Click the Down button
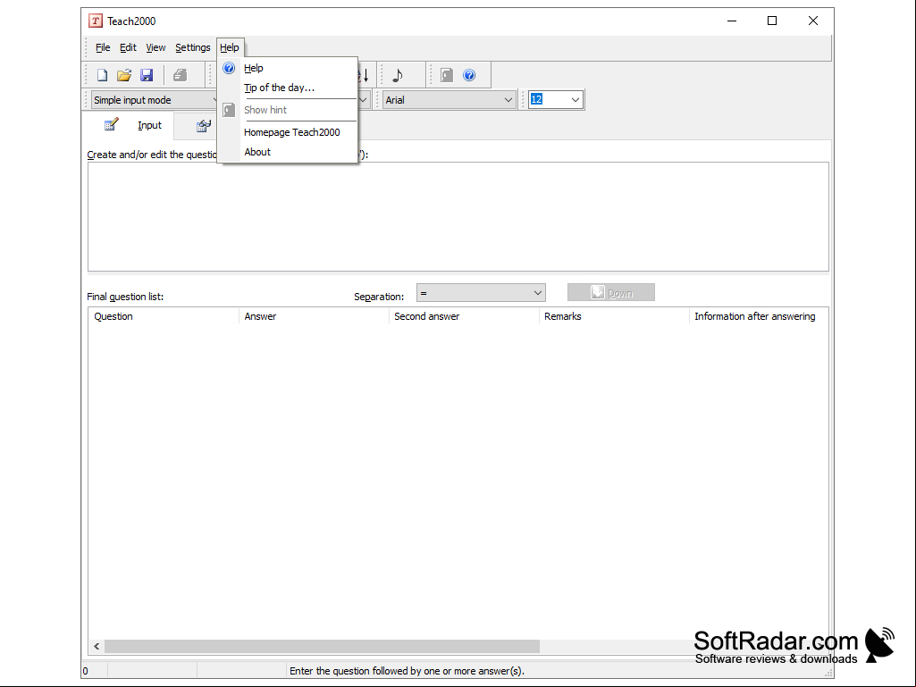 click(611, 293)
